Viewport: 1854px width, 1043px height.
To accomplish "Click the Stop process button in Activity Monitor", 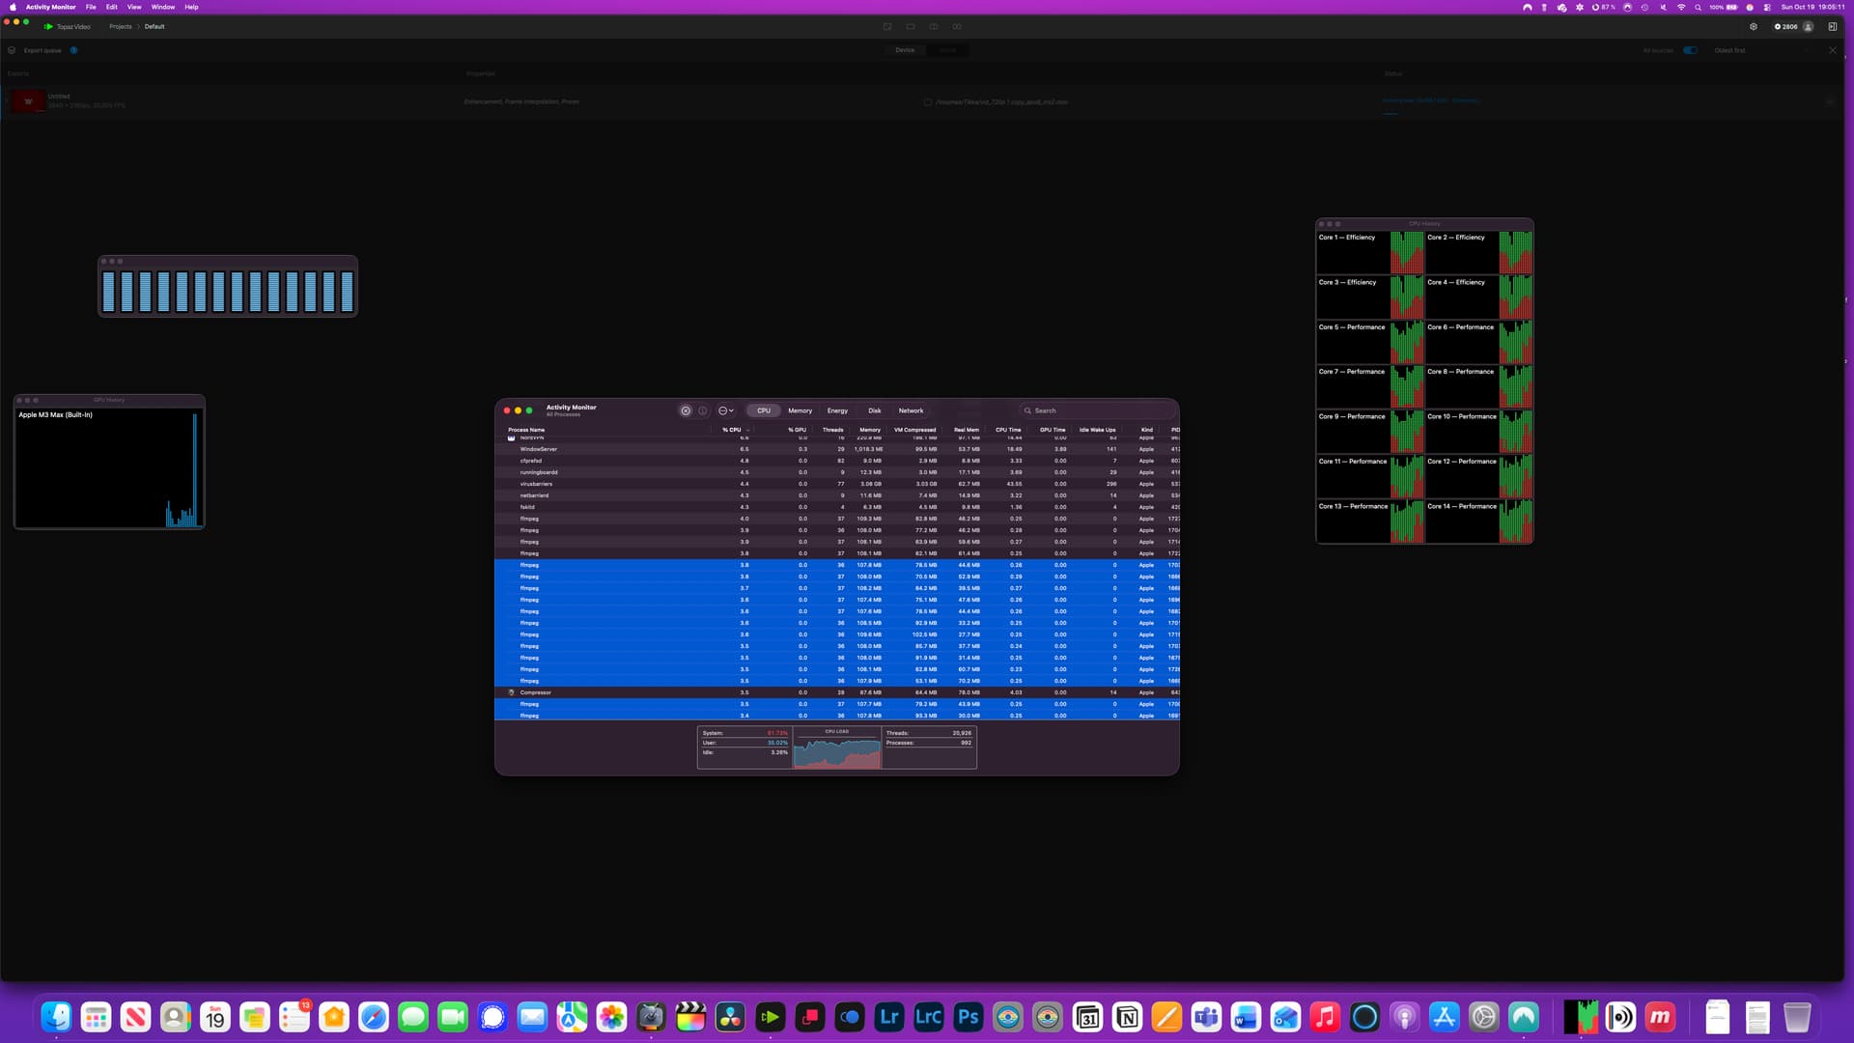I will click(x=686, y=410).
